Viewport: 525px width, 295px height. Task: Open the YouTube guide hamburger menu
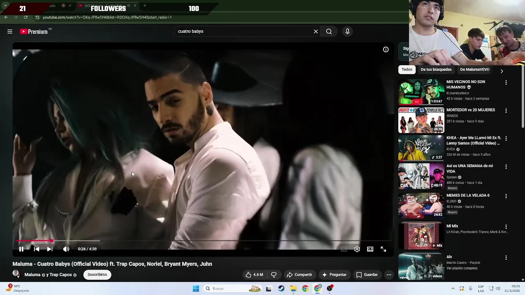10,32
